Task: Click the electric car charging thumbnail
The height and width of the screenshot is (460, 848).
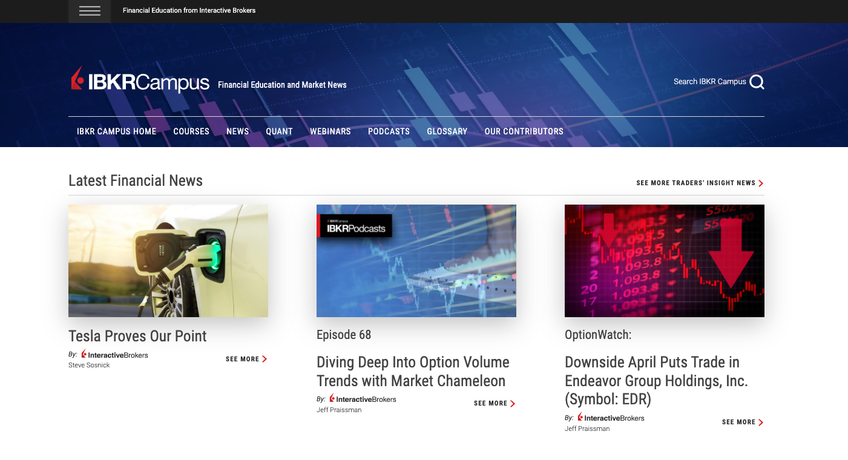Action: pyautogui.click(x=168, y=261)
